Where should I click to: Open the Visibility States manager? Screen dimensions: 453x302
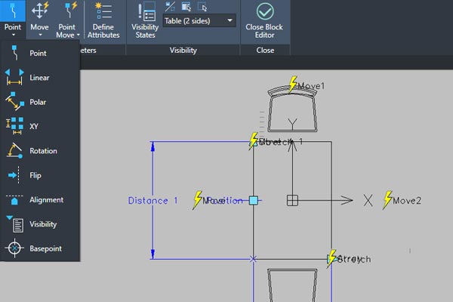coord(145,20)
